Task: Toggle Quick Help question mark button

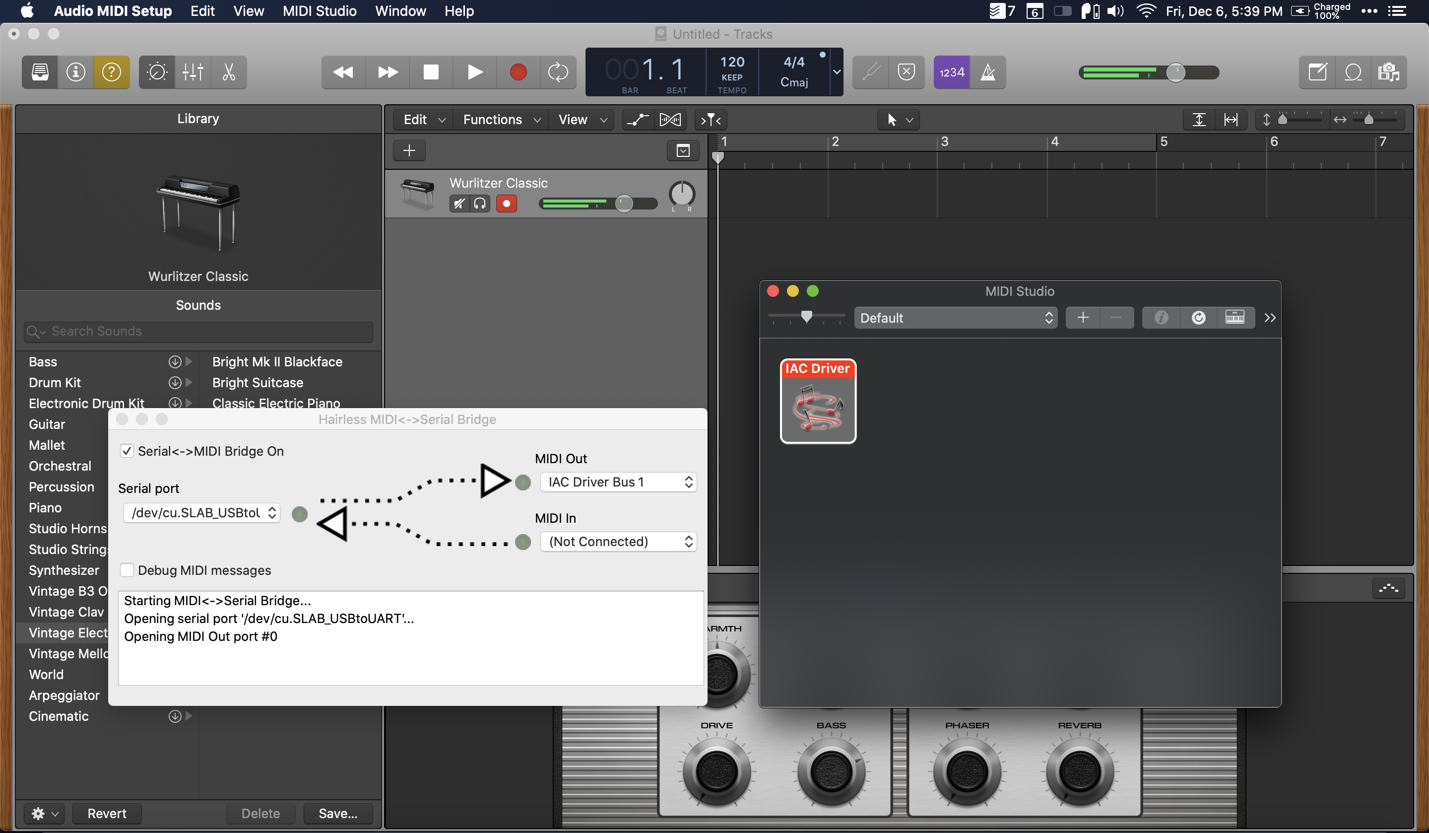Action: click(111, 72)
